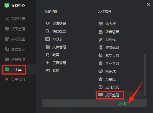
Task: Select 桌面整理 in the recommended list
Action: [110, 95]
